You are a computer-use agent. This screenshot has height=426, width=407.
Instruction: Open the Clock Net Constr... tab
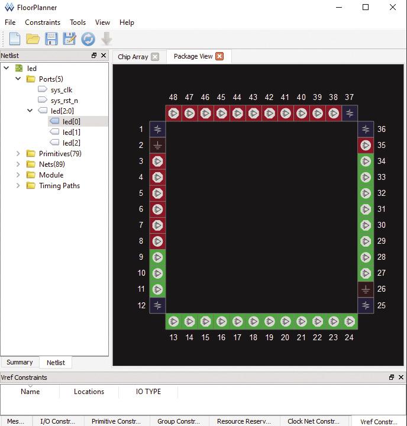[x=314, y=421]
